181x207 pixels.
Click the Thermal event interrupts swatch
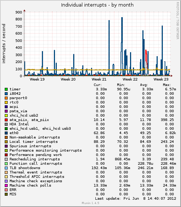6,172
